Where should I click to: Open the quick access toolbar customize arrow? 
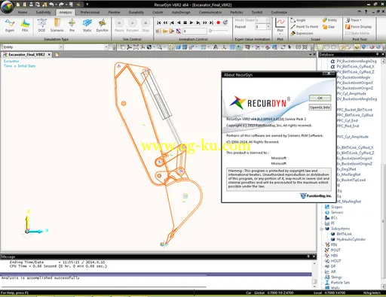pyautogui.click(x=87, y=5)
